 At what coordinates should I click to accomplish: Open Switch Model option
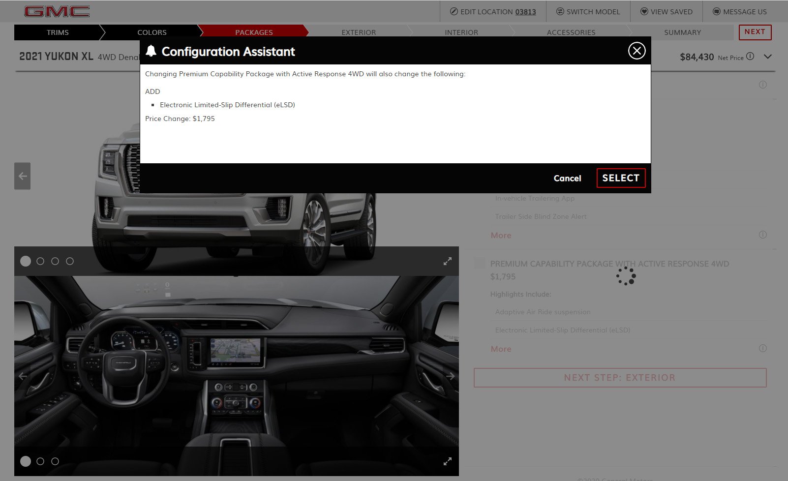coord(588,12)
